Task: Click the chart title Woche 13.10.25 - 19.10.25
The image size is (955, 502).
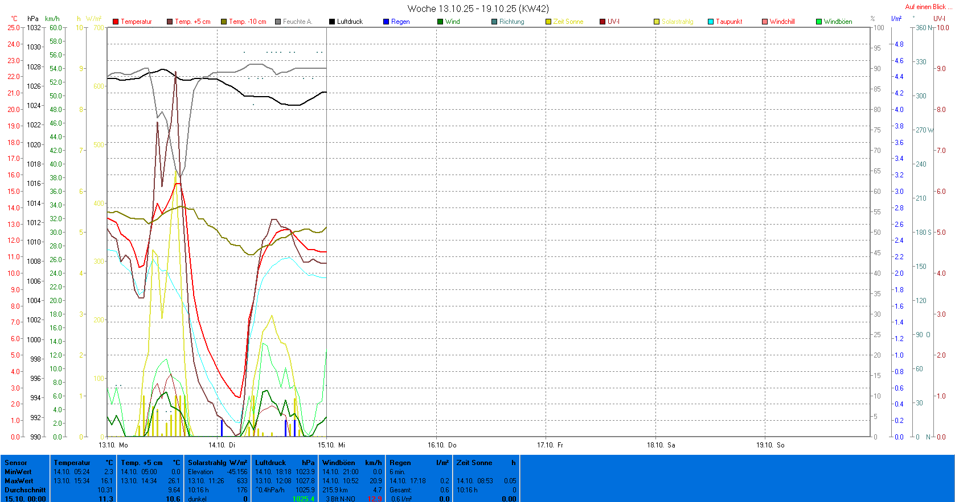Action: click(478, 9)
